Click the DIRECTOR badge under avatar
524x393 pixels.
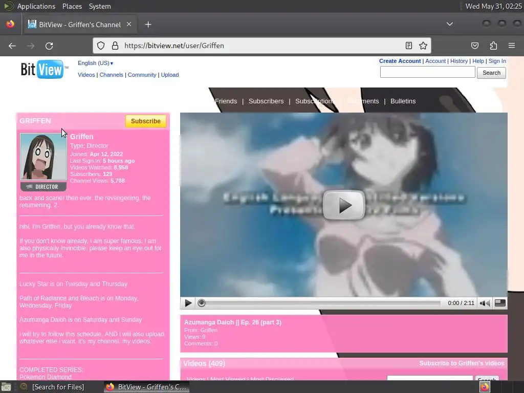pos(43,187)
